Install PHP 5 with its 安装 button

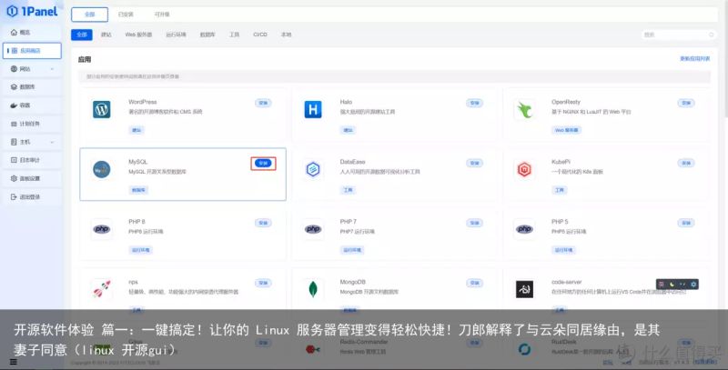coord(686,223)
